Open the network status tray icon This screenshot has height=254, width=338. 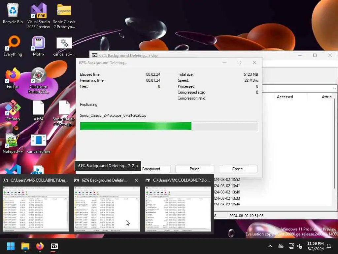coord(291,246)
